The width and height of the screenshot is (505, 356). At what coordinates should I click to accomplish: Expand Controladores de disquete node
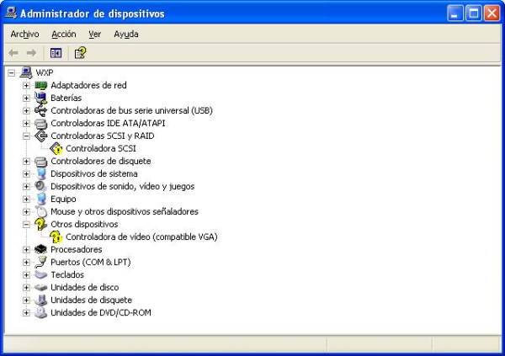pyautogui.click(x=26, y=161)
